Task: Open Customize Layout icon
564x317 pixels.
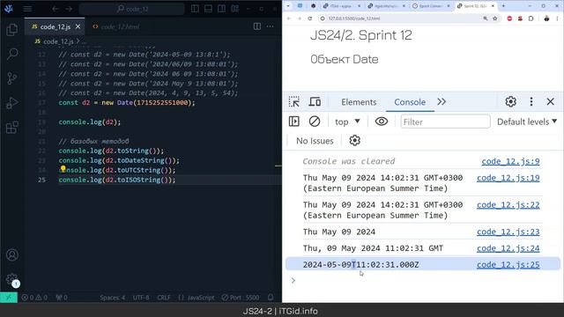Action: tap(235, 9)
